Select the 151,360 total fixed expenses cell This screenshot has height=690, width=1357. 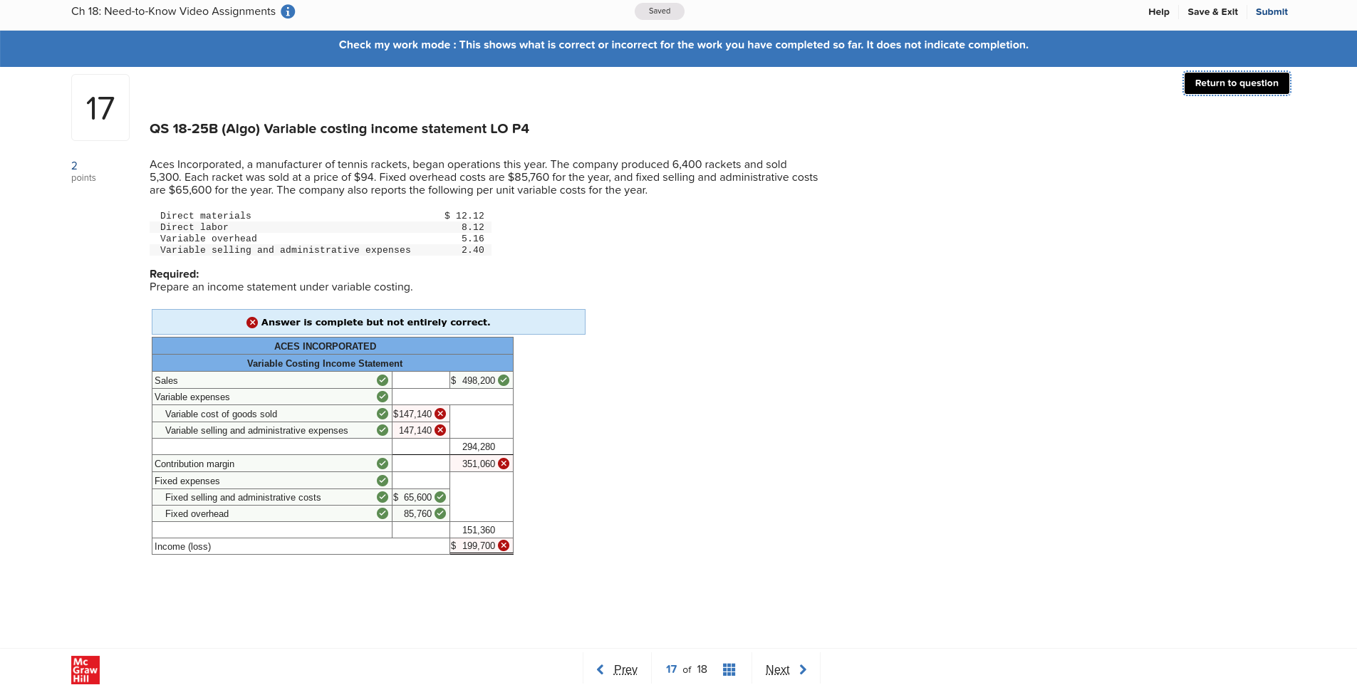coord(481,530)
